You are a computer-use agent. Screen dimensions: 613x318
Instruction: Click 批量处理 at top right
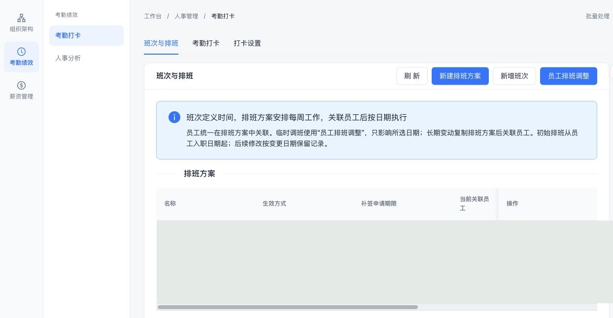pos(598,16)
